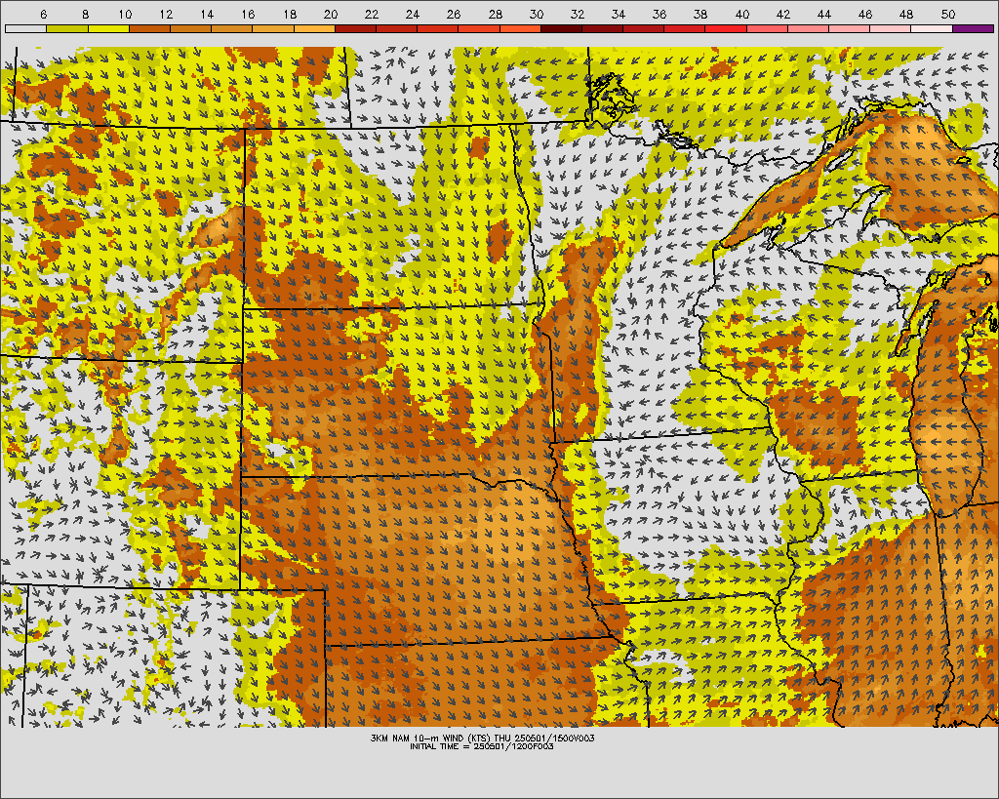Viewport: 999px width, 799px height.
Task: Click the '10' legend label
Action: click(x=125, y=14)
